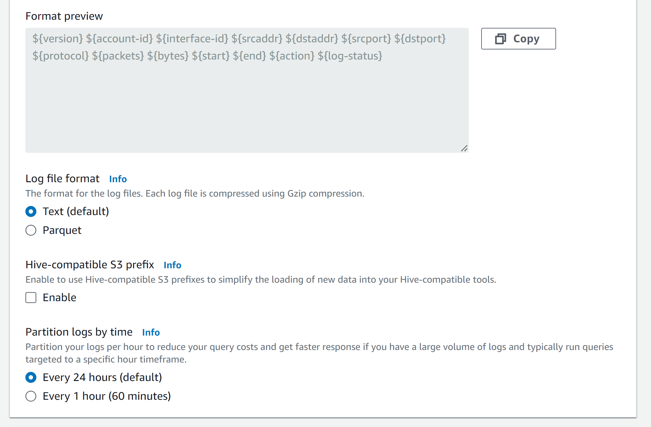
Task: Choose Every 1 hour (60 minutes) partitioning
Action: (x=31, y=396)
